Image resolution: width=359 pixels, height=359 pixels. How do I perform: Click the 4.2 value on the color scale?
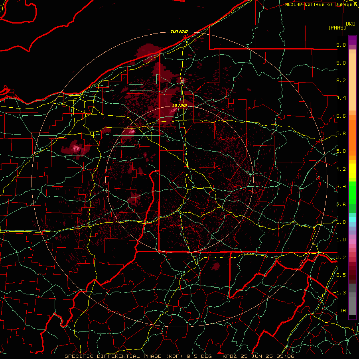341,169
